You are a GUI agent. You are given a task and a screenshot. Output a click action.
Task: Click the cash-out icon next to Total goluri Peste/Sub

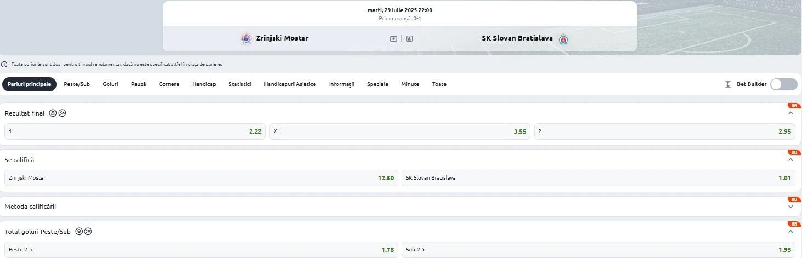tap(88, 232)
